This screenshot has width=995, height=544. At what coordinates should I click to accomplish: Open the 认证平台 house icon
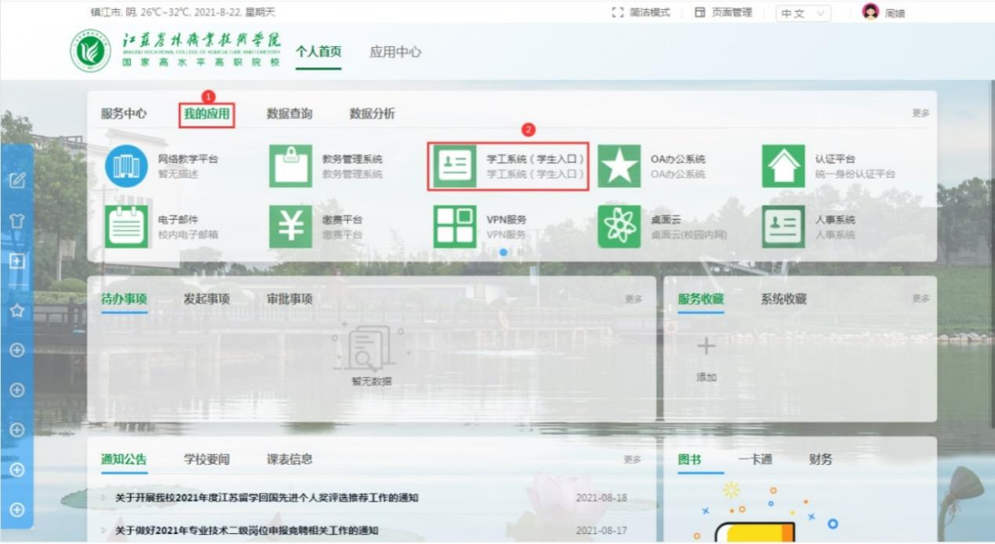pos(784,166)
